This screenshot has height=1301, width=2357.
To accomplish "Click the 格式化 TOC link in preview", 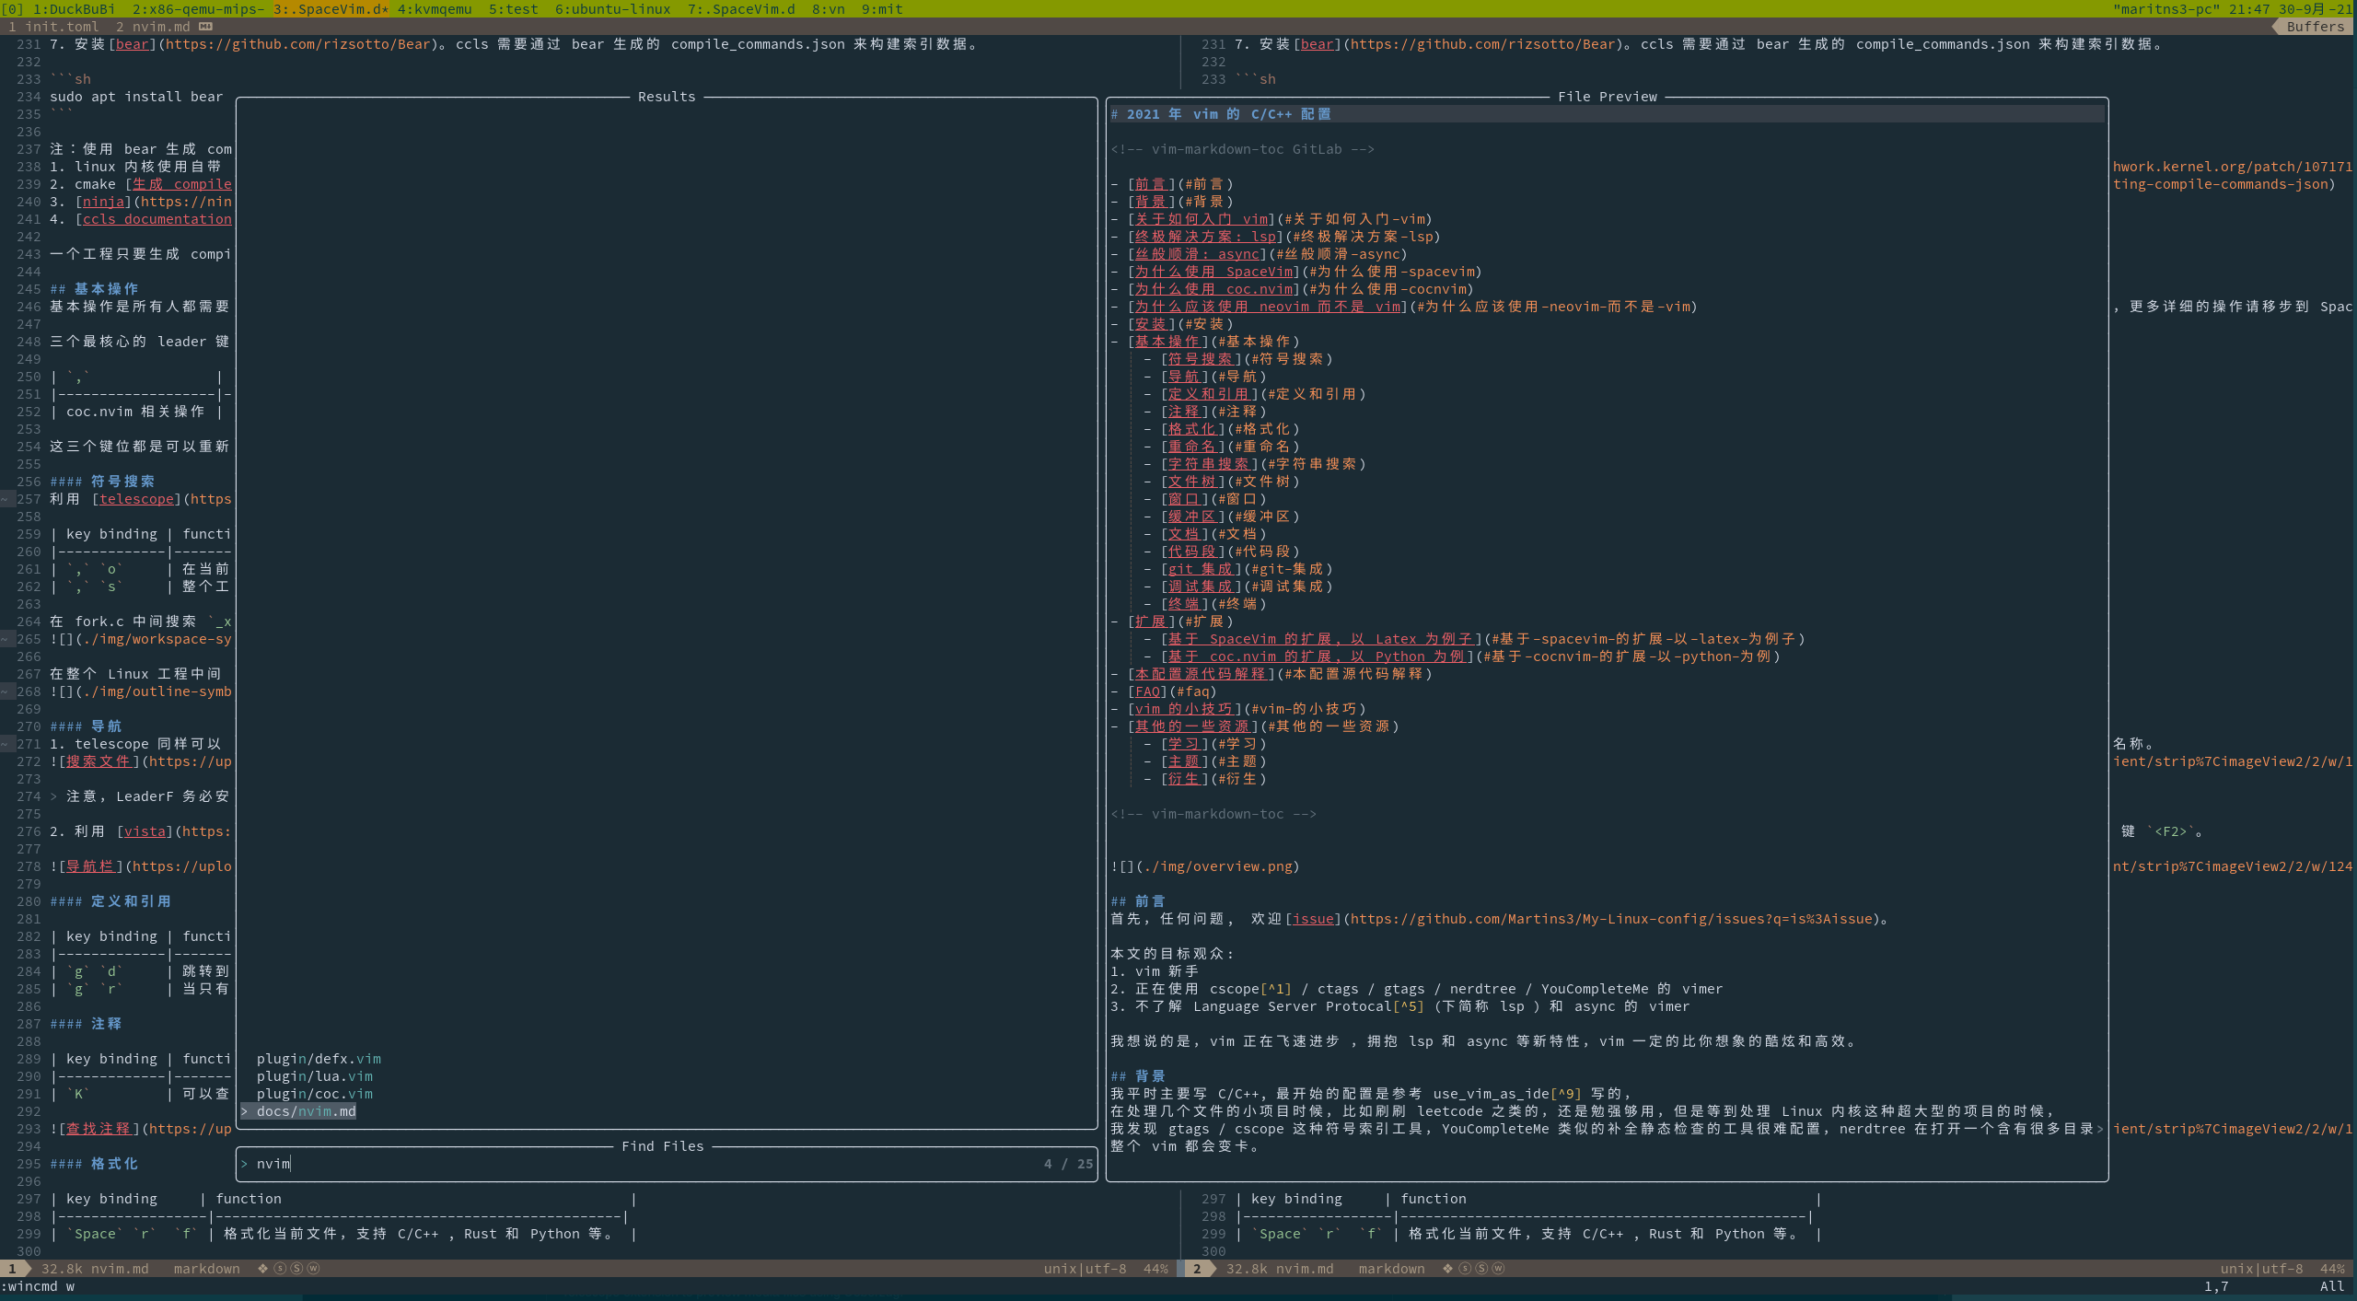I will point(1191,429).
